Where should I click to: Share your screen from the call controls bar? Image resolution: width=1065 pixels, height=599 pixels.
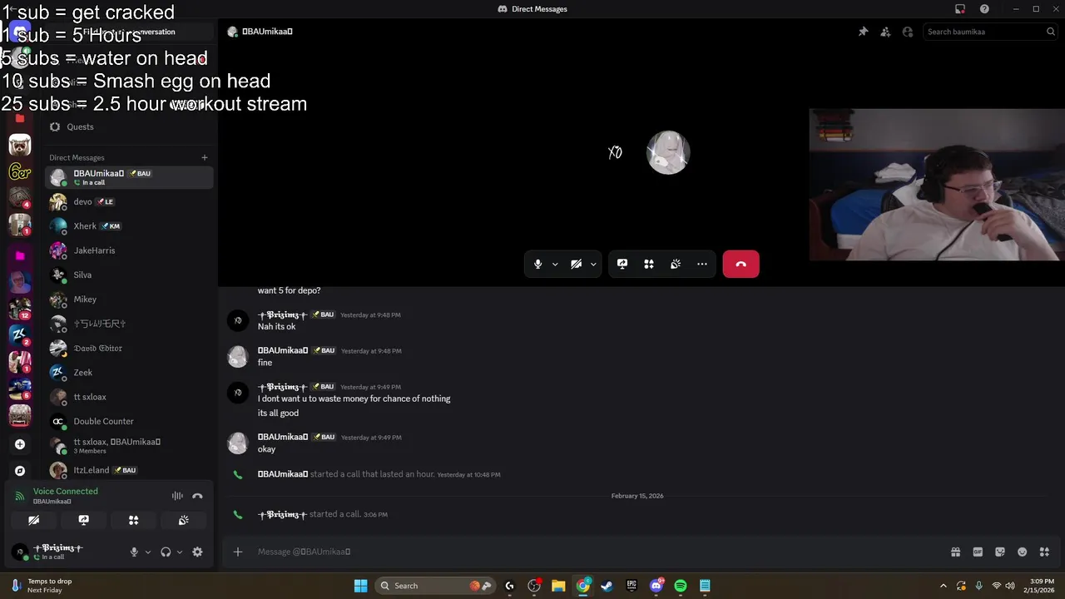tap(622, 264)
